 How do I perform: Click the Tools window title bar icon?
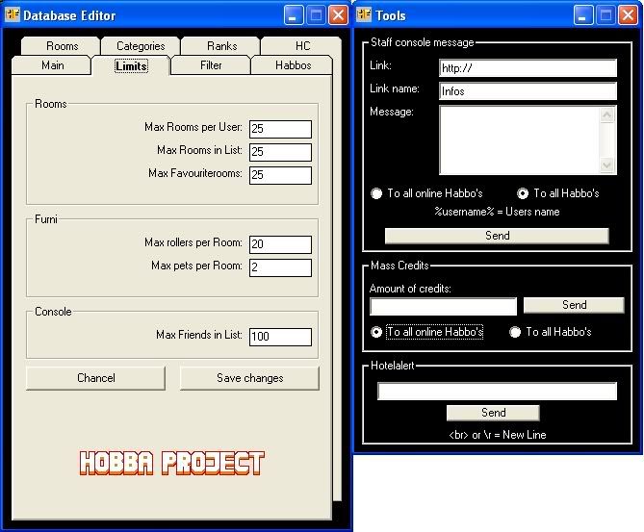(365, 15)
